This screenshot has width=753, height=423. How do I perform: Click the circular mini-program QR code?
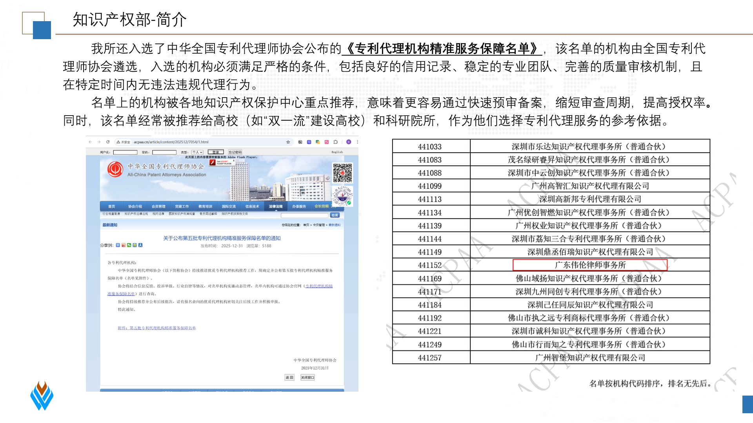tap(343, 196)
